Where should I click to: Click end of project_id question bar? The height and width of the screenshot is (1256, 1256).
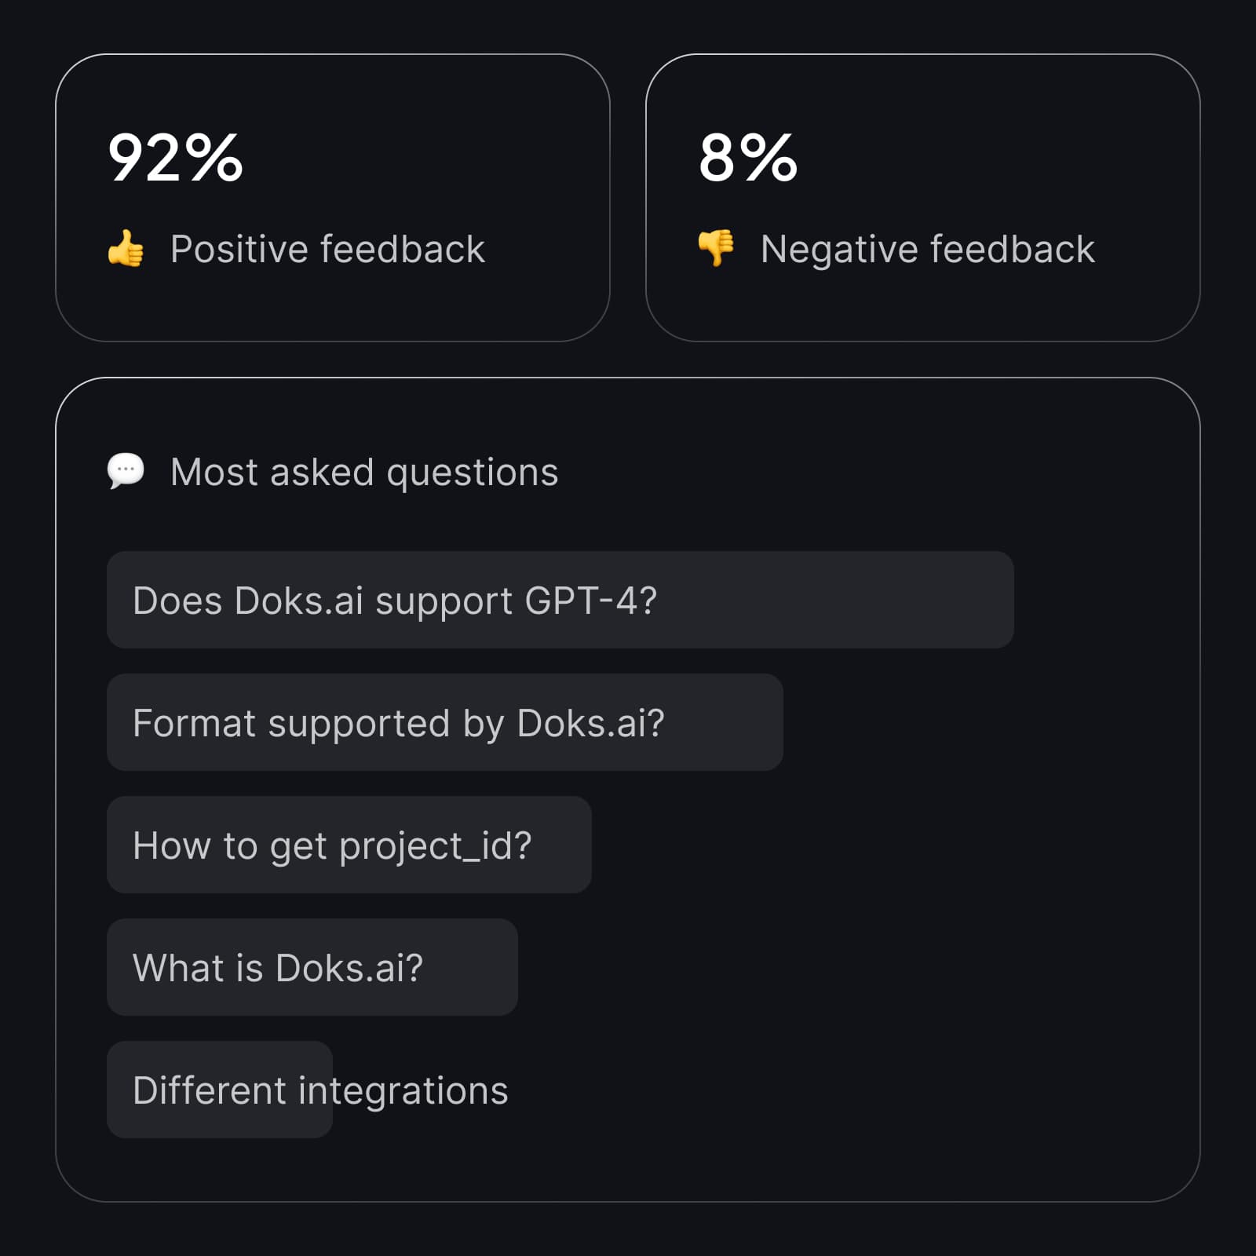(569, 845)
